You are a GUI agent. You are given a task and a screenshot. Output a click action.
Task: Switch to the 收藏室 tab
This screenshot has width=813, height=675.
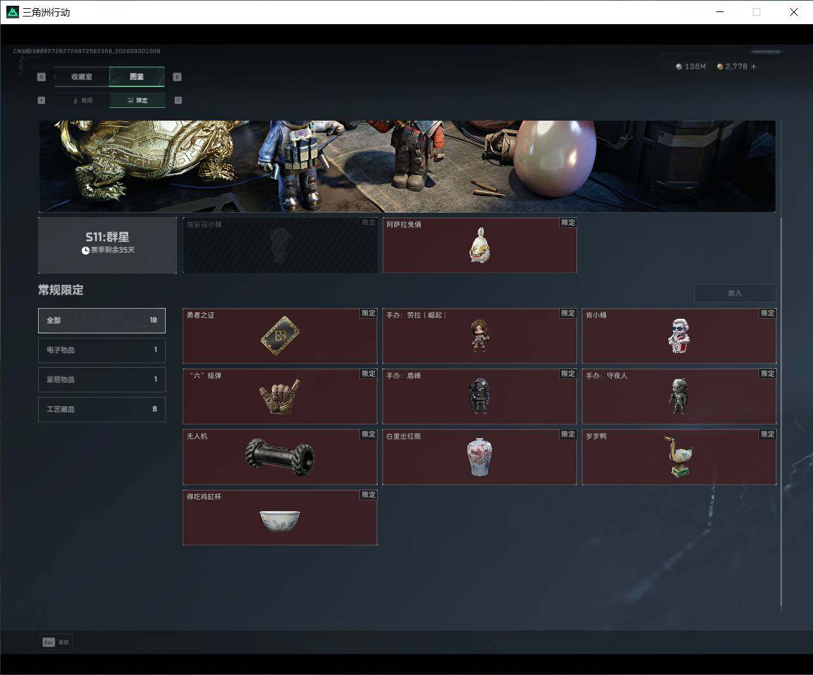click(82, 77)
